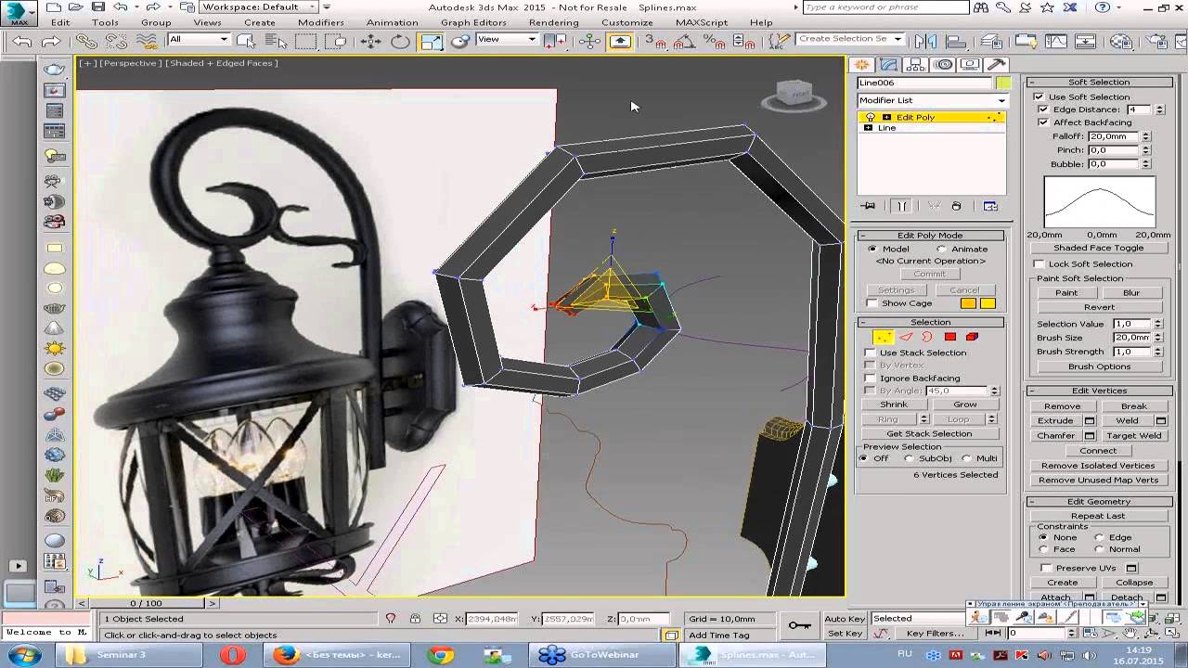This screenshot has height=668, width=1188.
Task: Select the Move transform tool
Action: (x=370, y=41)
